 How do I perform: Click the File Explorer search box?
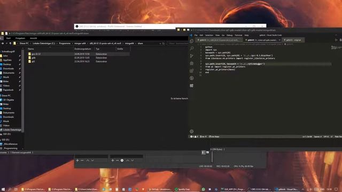tap(178, 44)
